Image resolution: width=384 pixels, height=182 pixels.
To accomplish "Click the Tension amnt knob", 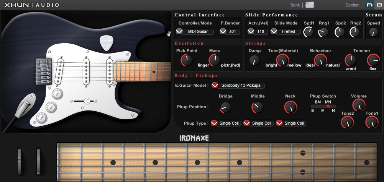I will coord(351,60).
